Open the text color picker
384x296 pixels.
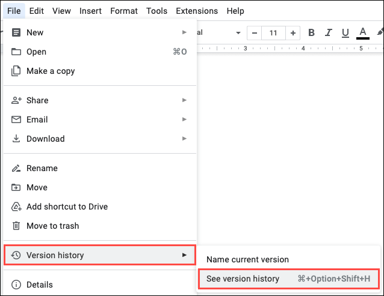363,33
